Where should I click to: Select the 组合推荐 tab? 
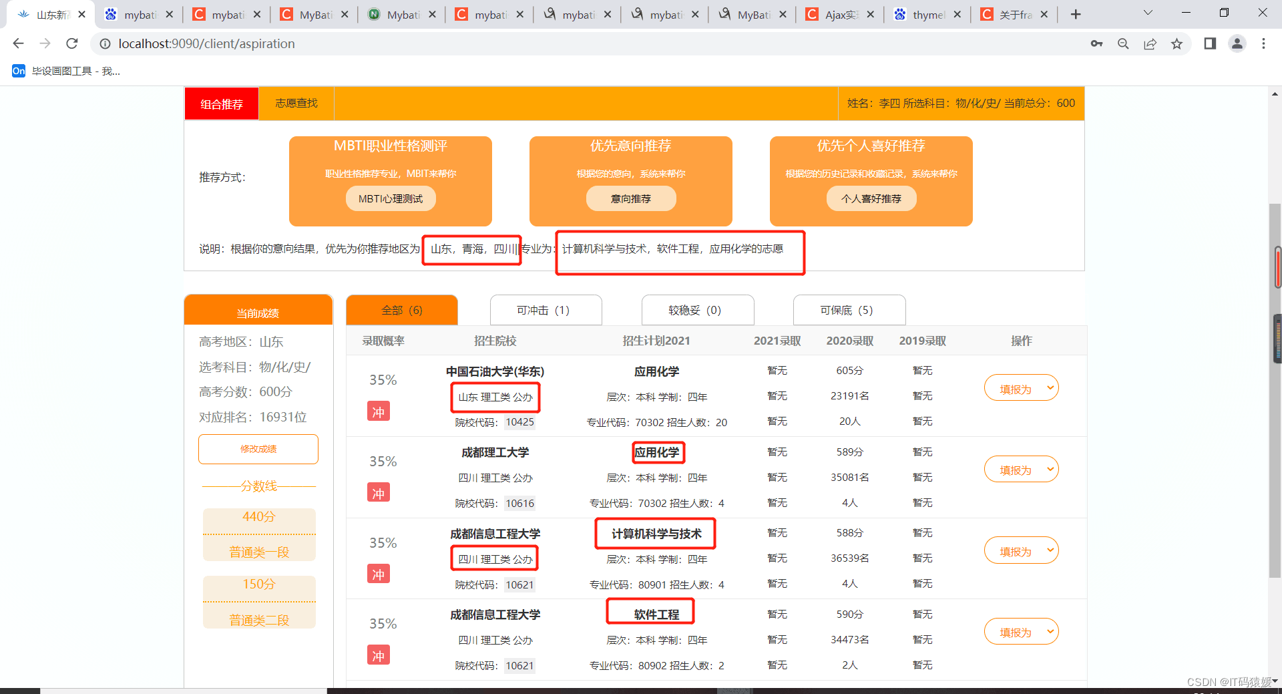tap(222, 104)
